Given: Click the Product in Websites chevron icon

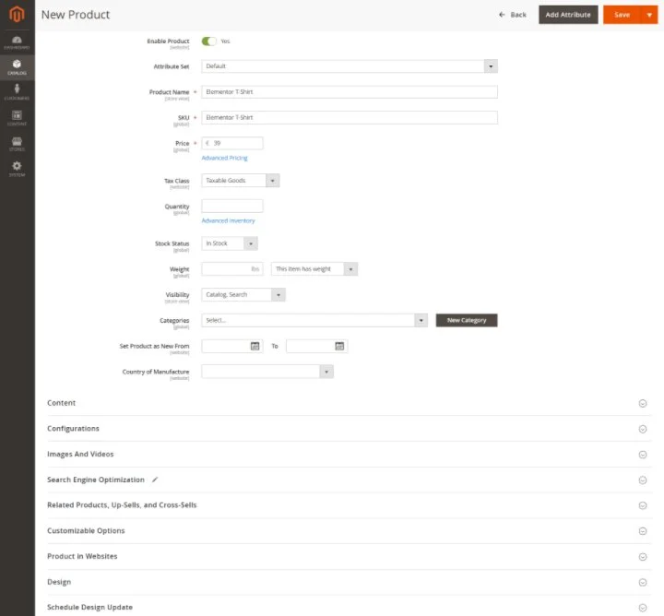Looking at the screenshot, I should pos(643,557).
